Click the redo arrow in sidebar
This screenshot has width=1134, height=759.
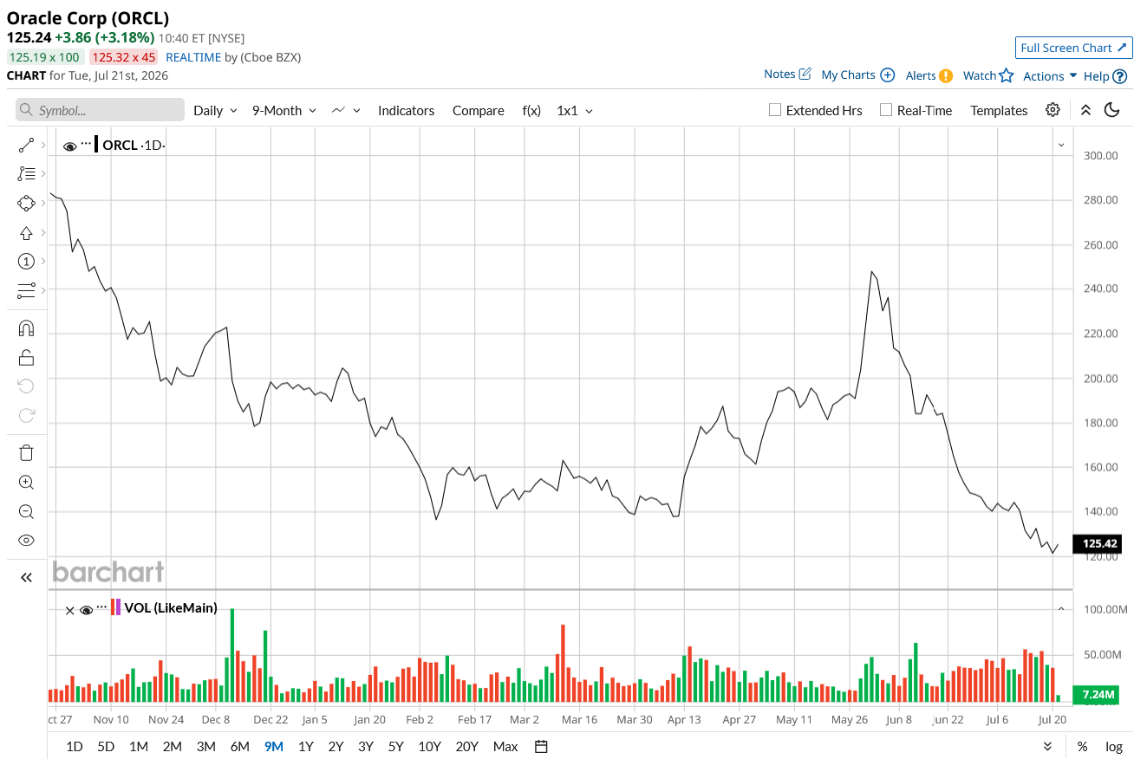pos(26,415)
